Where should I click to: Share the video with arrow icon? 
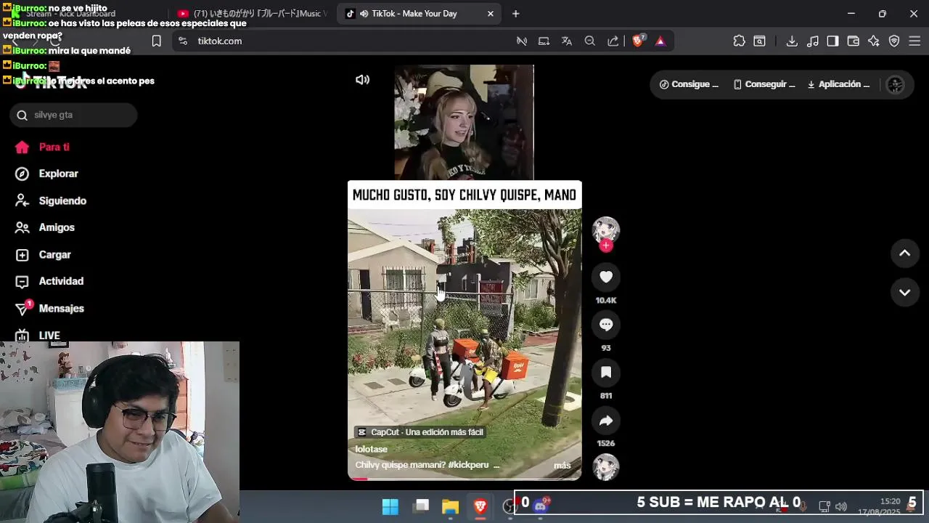pos(606,421)
